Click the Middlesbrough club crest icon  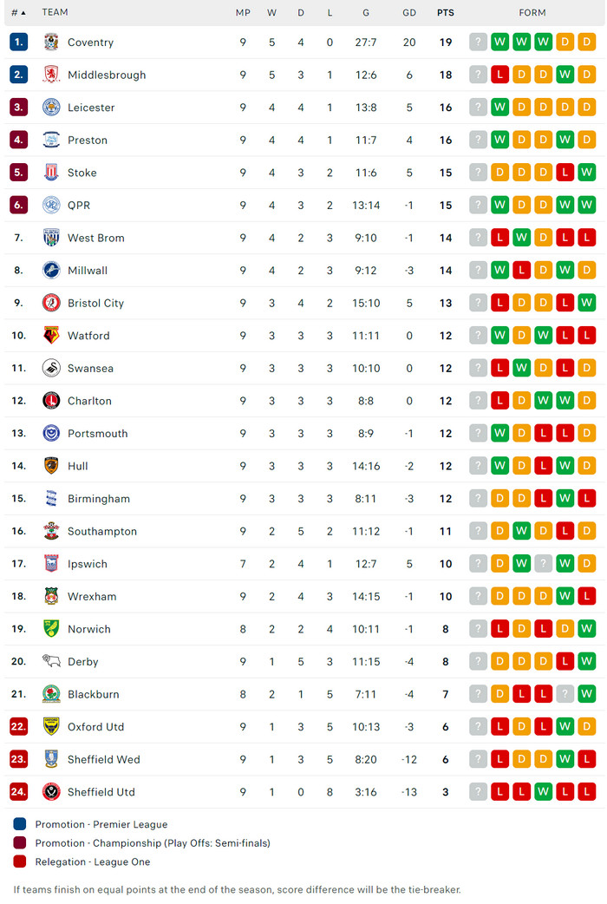[51, 75]
